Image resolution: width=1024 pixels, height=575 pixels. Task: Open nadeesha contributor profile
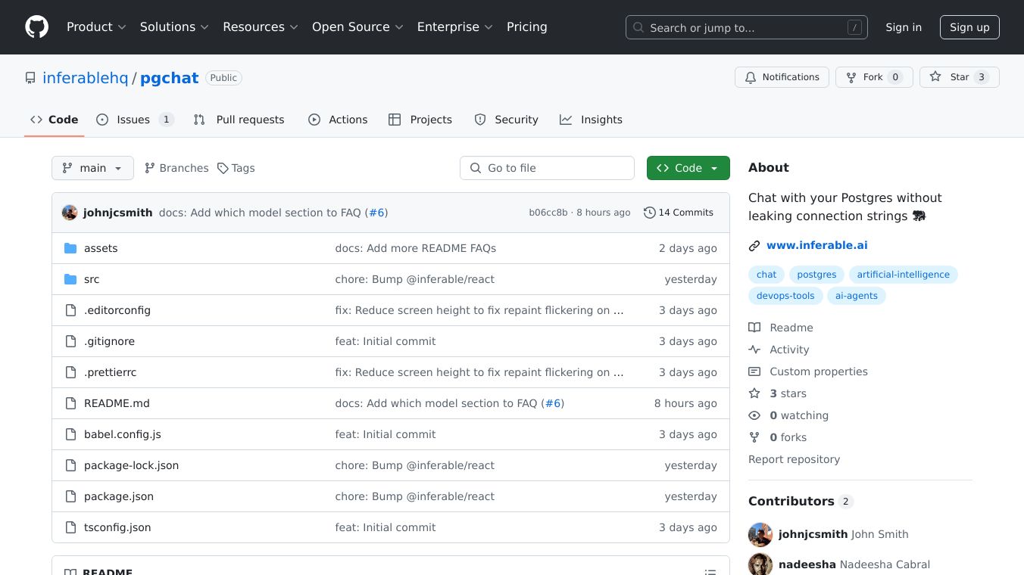click(807, 564)
